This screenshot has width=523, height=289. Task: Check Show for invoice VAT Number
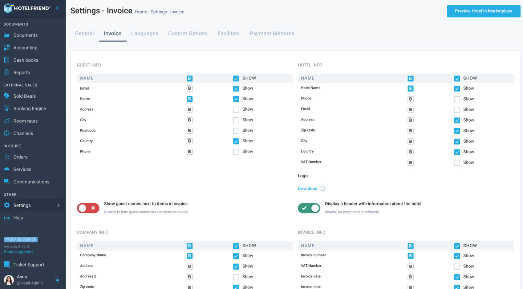click(457, 266)
